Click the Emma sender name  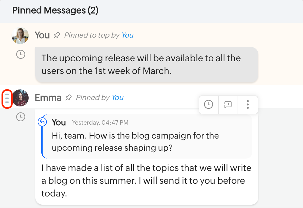pos(48,98)
